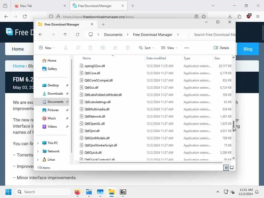Open the View dropdown
This screenshot has width=264, height=198.
tap(169, 48)
